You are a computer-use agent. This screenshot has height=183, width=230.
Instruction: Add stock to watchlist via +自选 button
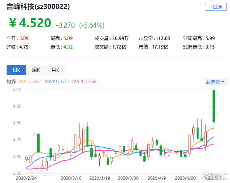216,7
